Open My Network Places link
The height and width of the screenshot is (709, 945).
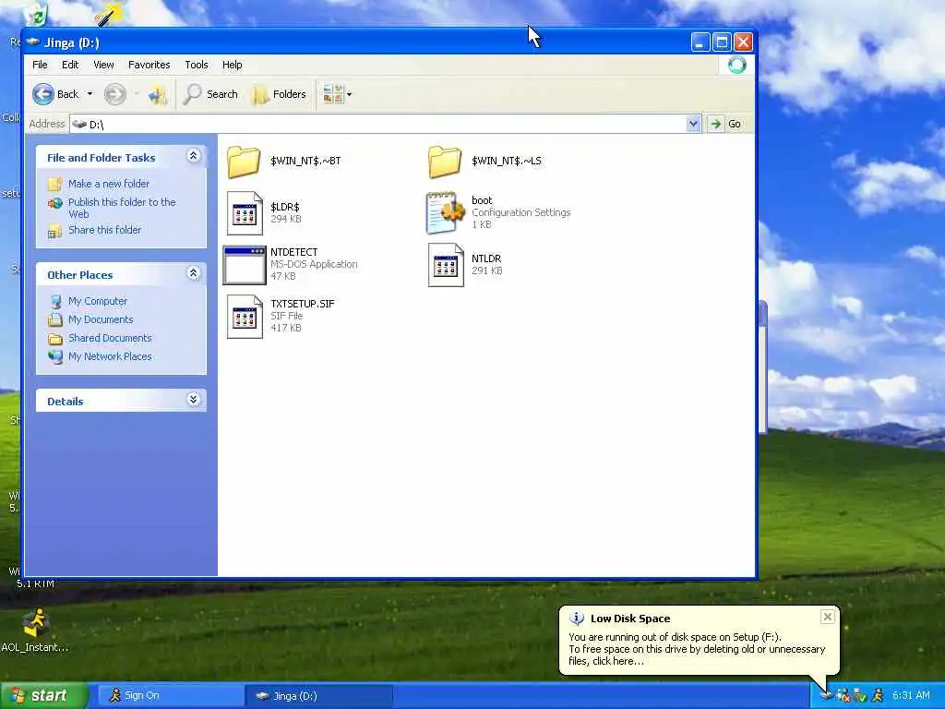click(x=110, y=356)
